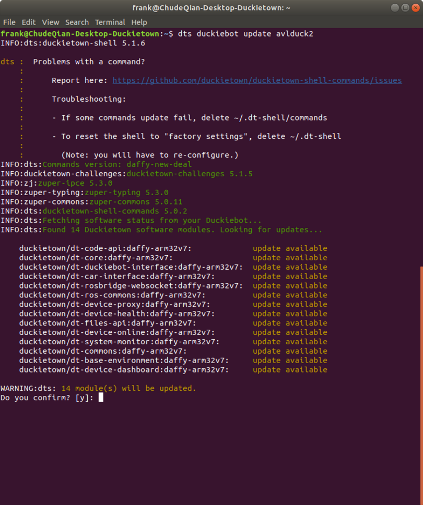This screenshot has height=505, width=423.
Task: Click 'INFO:dts:duckietown-shell 5.1.6' line
Action: tap(73, 43)
